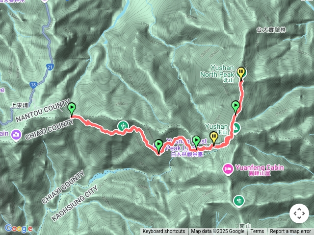
Task: Click the route 18 highway shield
Action: click(33, 85)
